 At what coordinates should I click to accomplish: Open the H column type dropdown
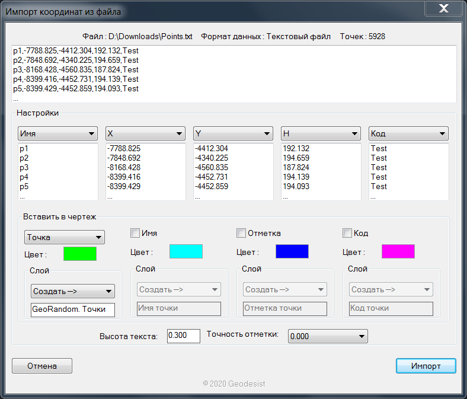click(x=321, y=133)
